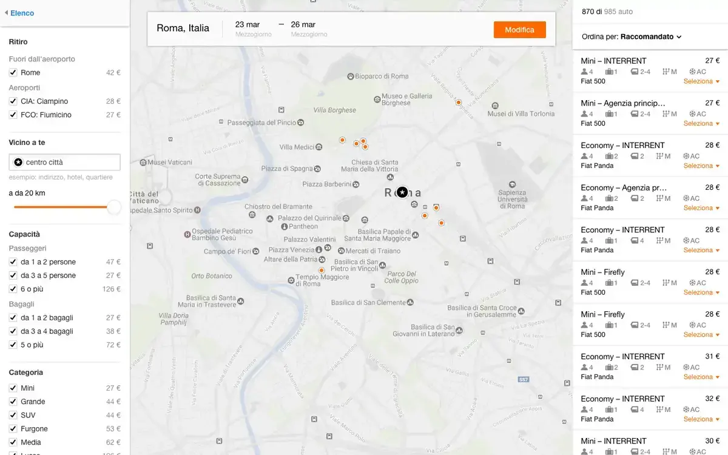The image size is (728, 455).
Task: Click the 'Mini – INTERRENT' 30 € listing title
Action: [x=613, y=441]
